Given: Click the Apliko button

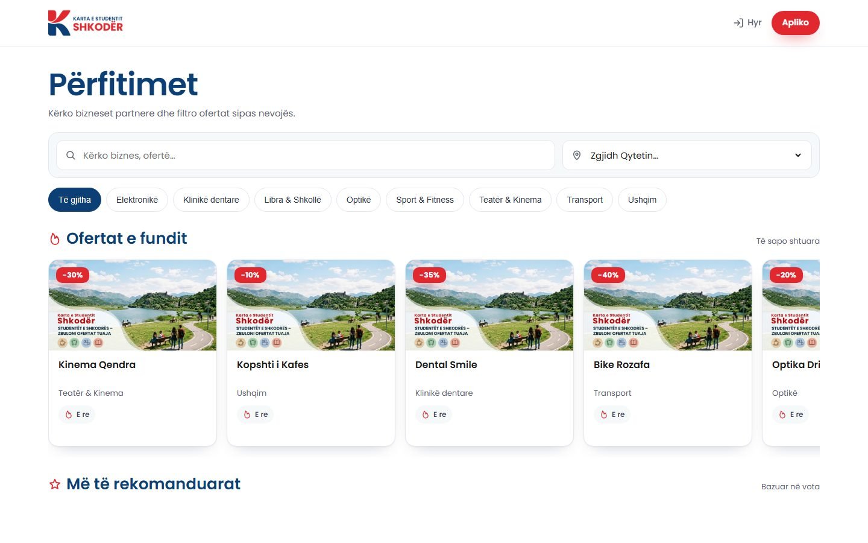Looking at the screenshot, I should pos(796,23).
